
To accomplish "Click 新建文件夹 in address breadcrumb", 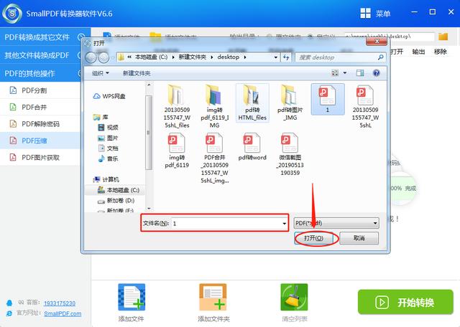I will tap(193, 57).
